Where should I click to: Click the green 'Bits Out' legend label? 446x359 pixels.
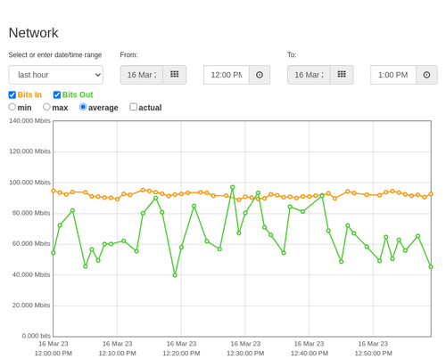pyautogui.click(x=78, y=94)
